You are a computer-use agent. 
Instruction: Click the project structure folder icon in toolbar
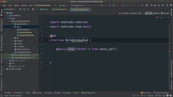(x=147, y=5)
